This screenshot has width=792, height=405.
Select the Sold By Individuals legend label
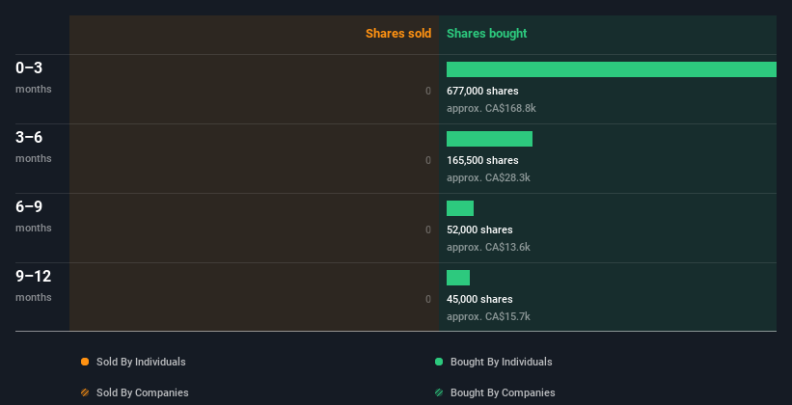[141, 362]
